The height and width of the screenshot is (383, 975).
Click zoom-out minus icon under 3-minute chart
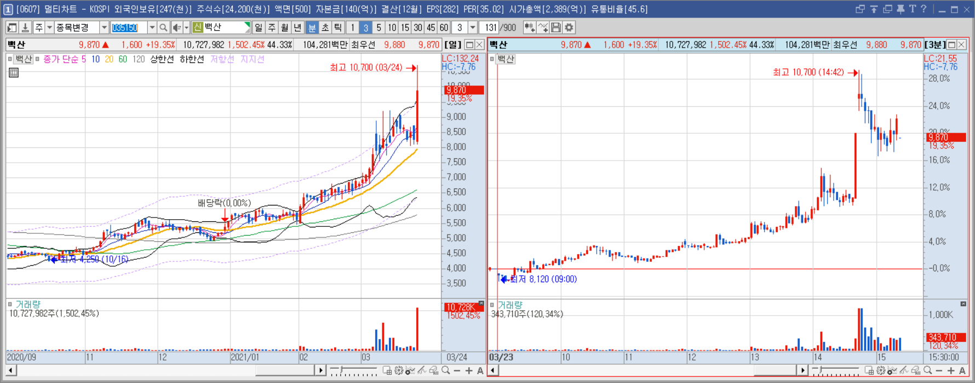pos(939,371)
